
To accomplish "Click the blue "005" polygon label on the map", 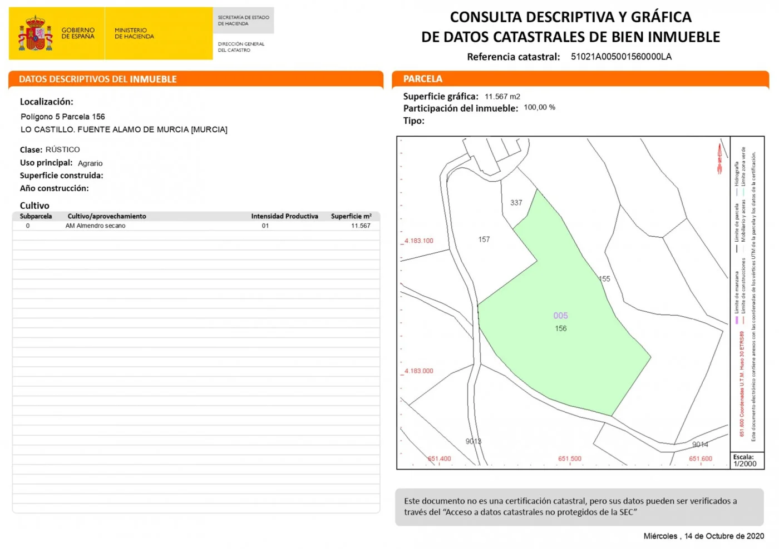I will coord(560,316).
